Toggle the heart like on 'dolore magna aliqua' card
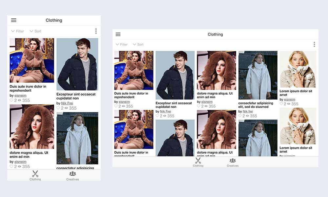This screenshot has height=197, width=328. coord(10,166)
